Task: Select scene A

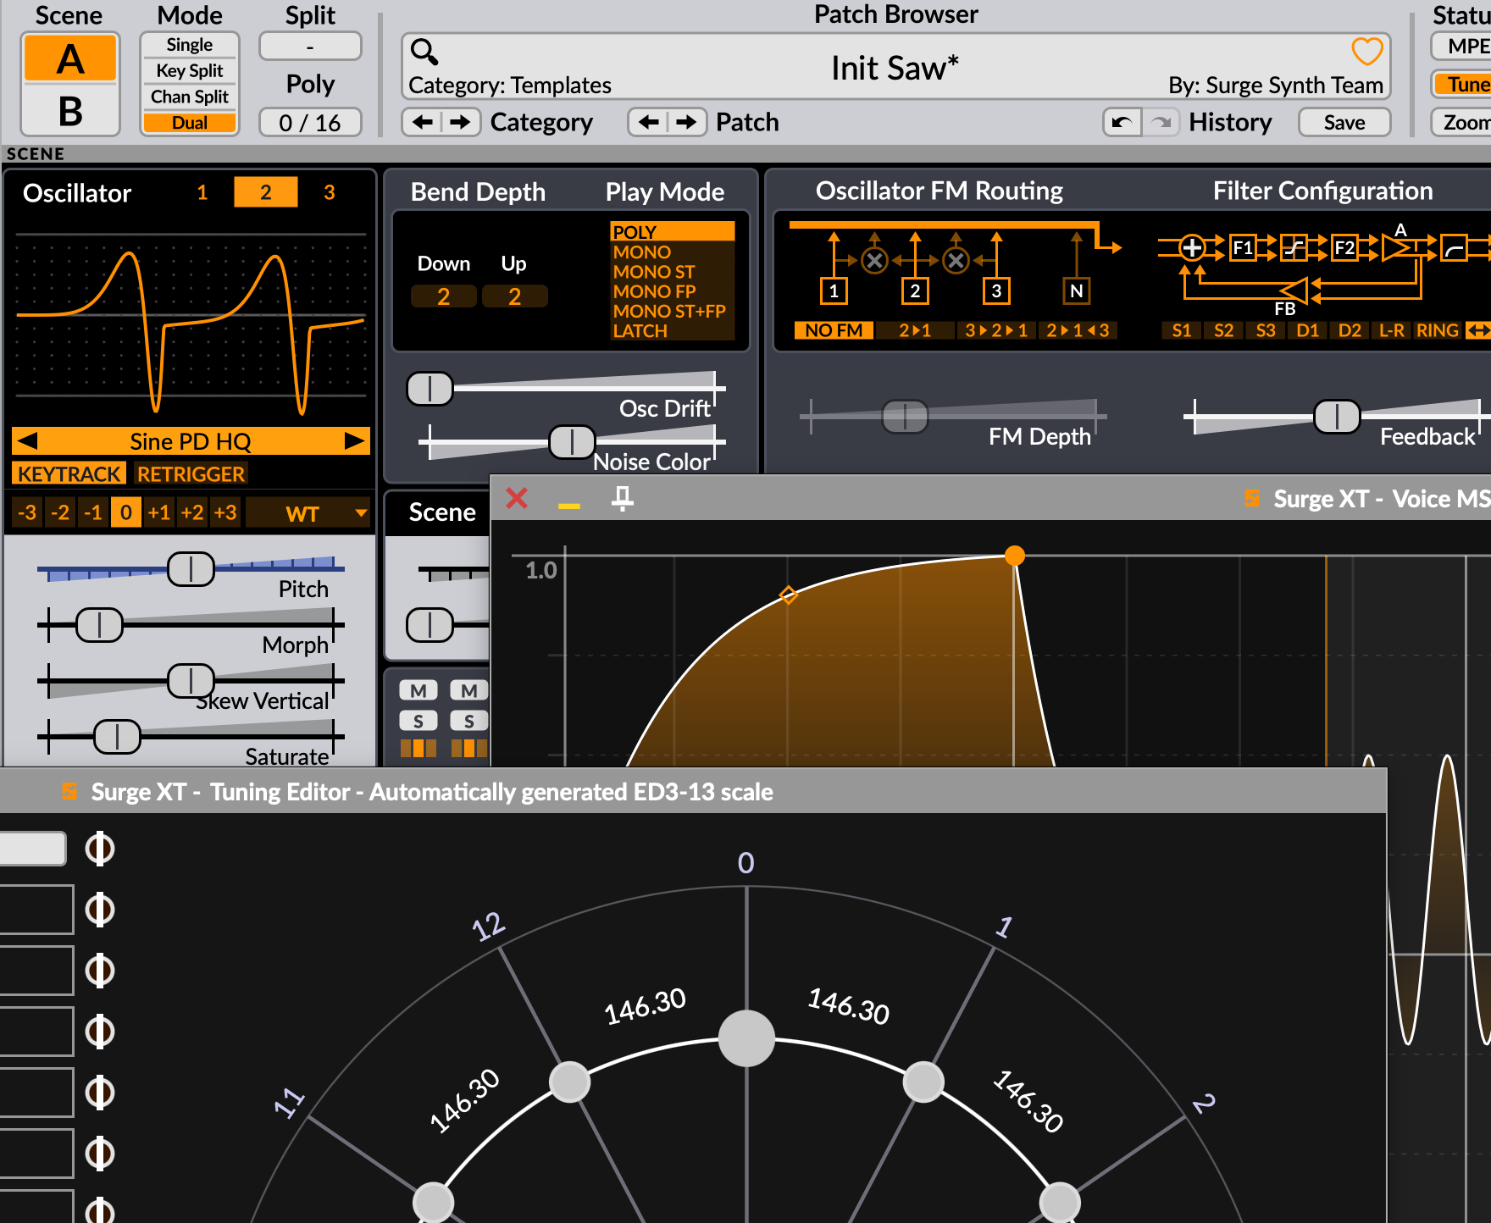Action: [x=70, y=58]
